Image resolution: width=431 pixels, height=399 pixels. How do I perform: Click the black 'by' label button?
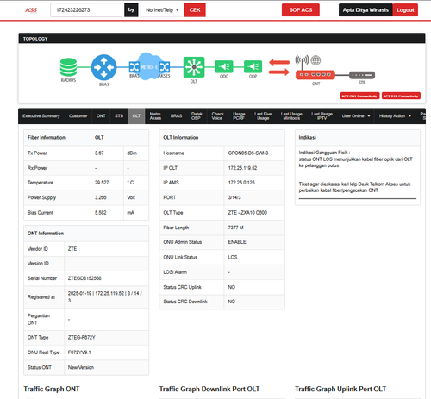[131, 10]
